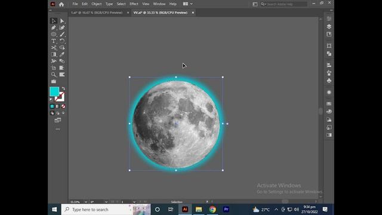382x215 pixels.
Task: Apply Gradient mode button
Action: click(57, 106)
